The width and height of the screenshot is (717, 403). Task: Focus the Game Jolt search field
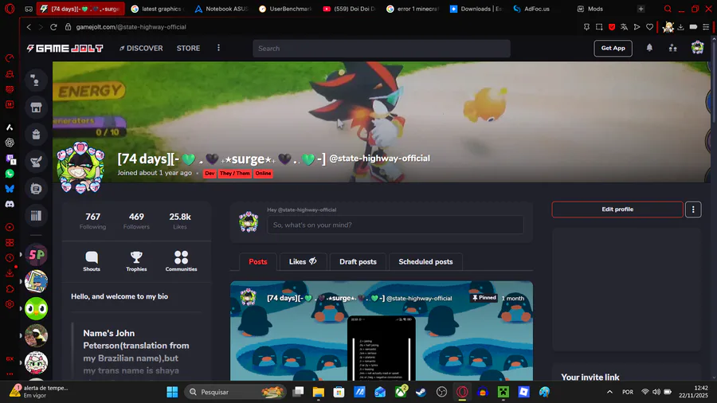[x=382, y=49]
